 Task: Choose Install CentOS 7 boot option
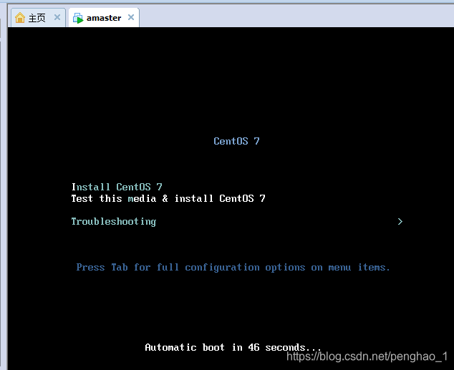click(x=117, y=187)
